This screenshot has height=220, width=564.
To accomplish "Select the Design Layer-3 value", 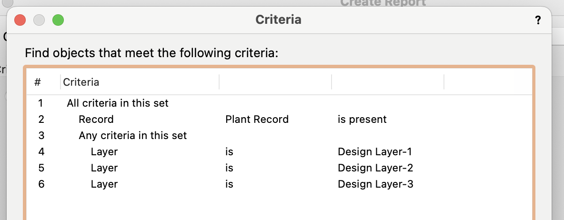I will (375, 184).
